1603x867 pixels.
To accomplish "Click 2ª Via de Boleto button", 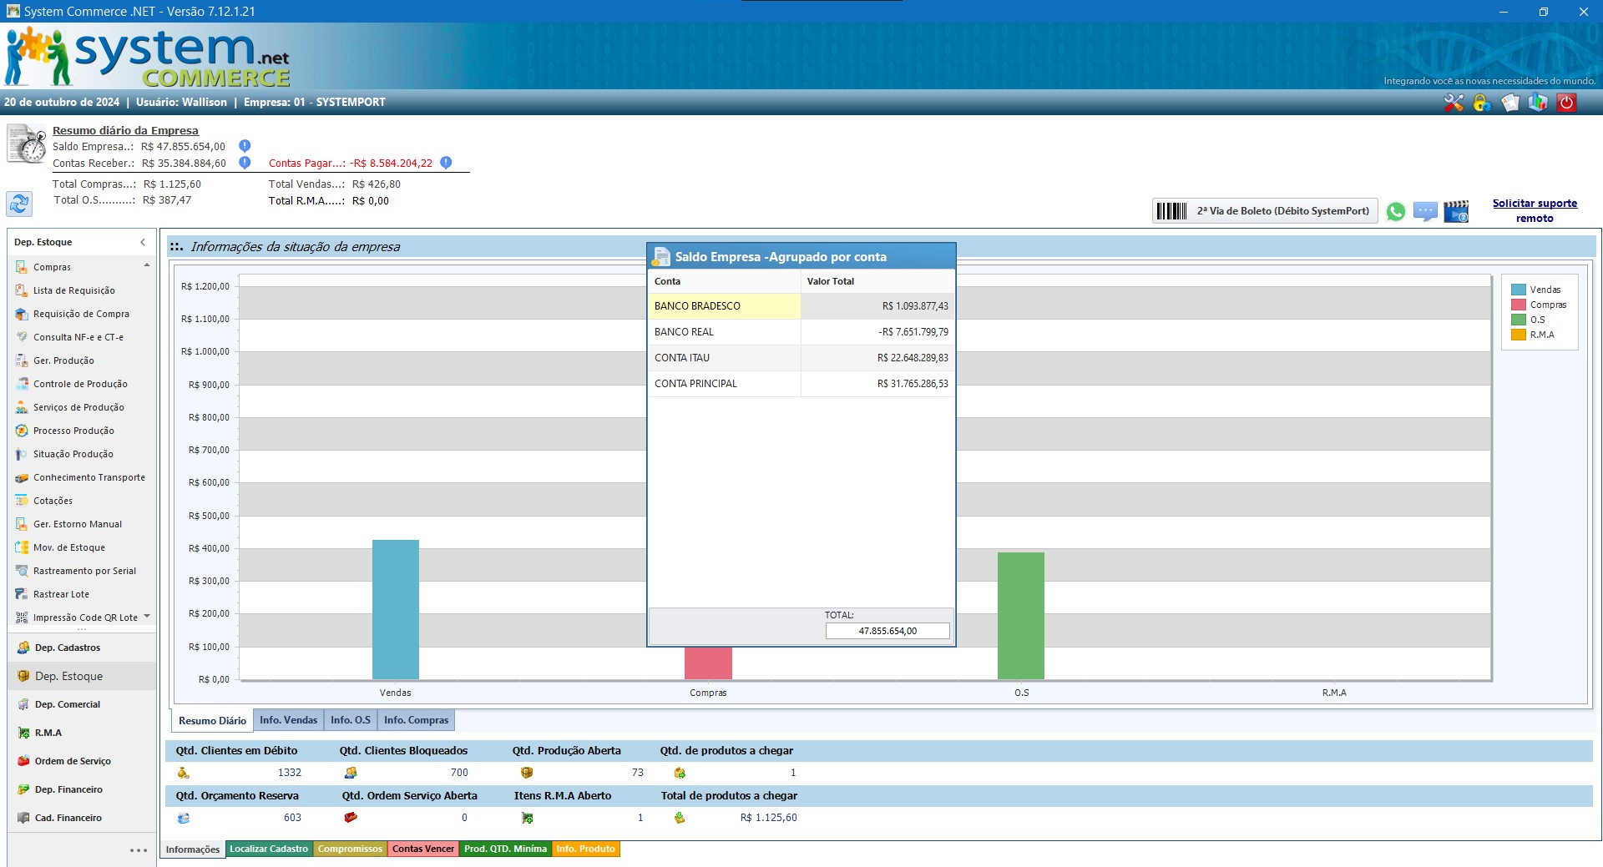I will coord(1264,211).
